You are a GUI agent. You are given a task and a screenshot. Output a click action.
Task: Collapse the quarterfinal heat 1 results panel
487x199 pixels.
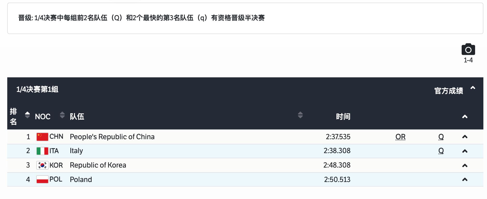point(473,88)
